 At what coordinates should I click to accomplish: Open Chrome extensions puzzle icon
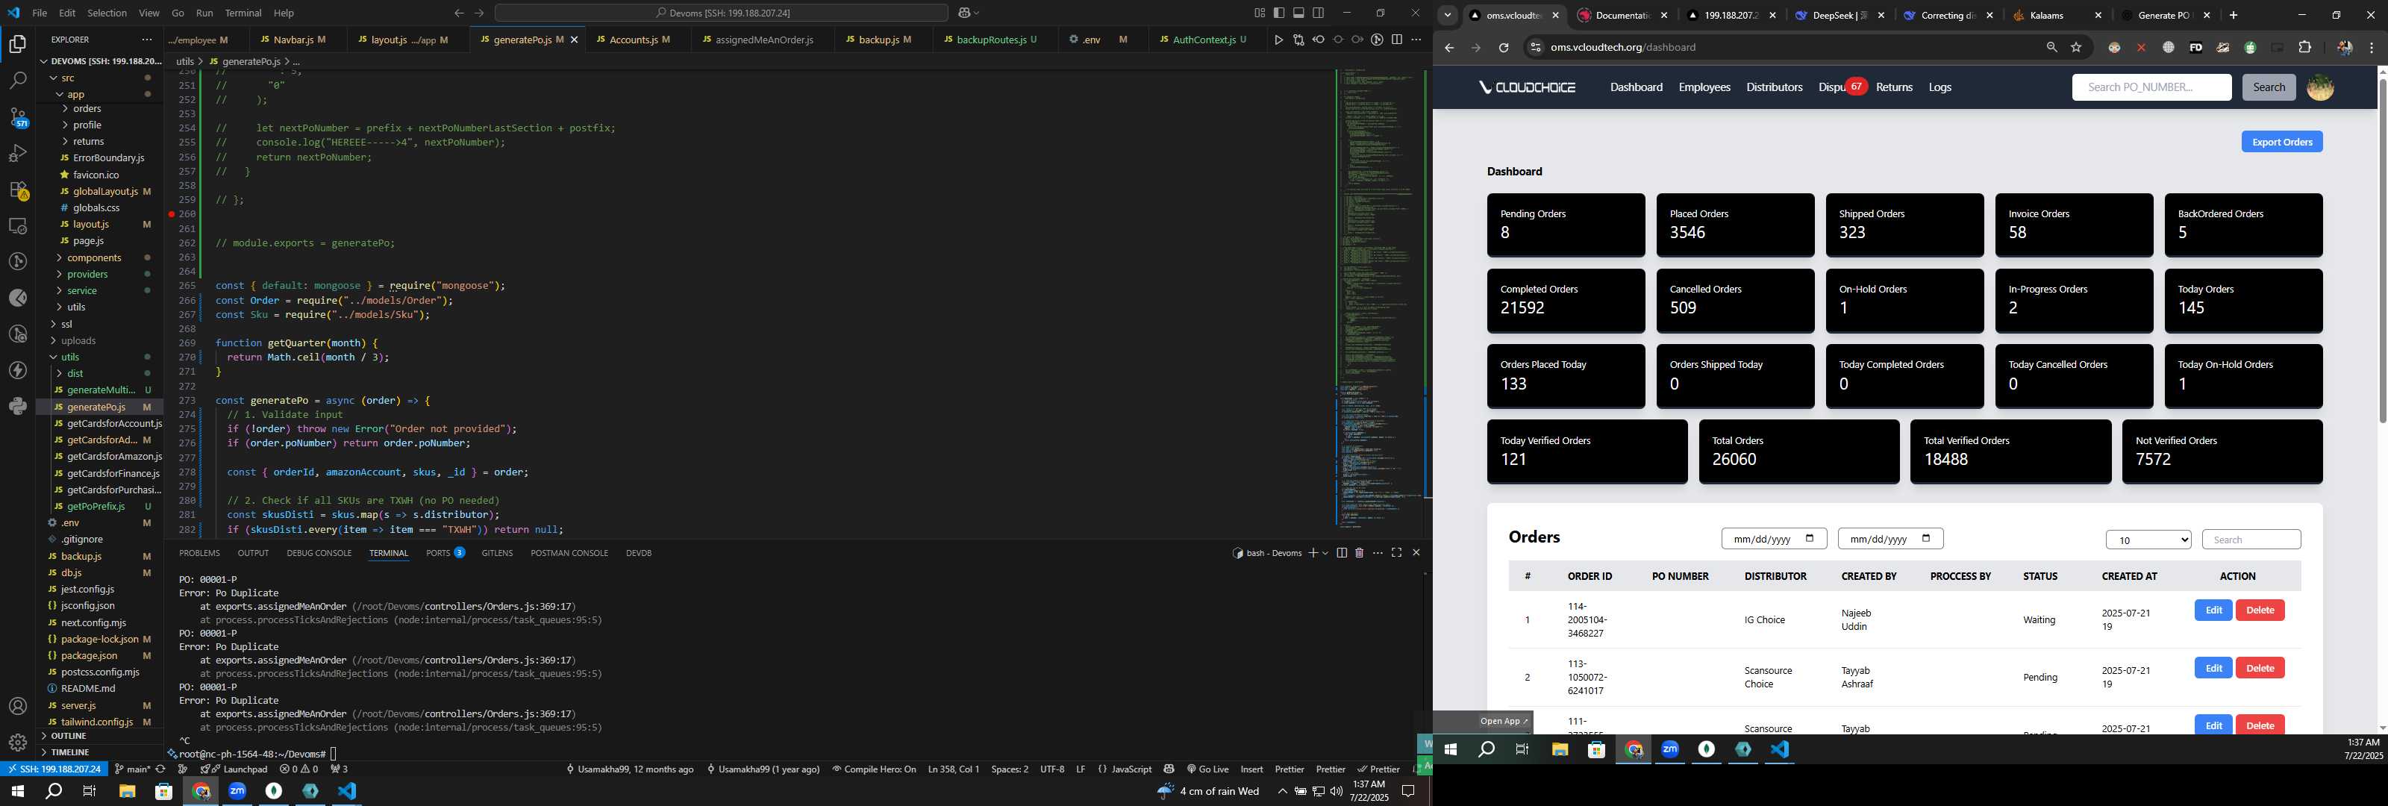coord(2305,47)
